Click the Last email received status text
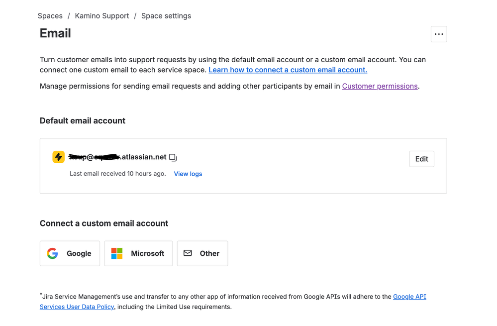This screenshot has width=497, height=326. tap(117, 174)
